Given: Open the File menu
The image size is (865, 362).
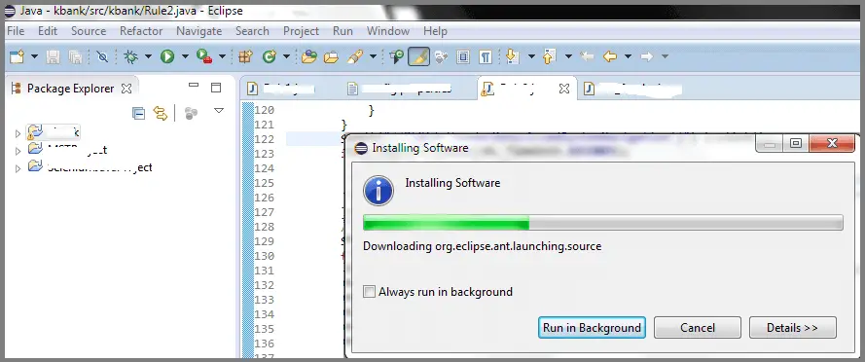Looking at the screenshot, I should pyautogui.click(x=16, y=31).
